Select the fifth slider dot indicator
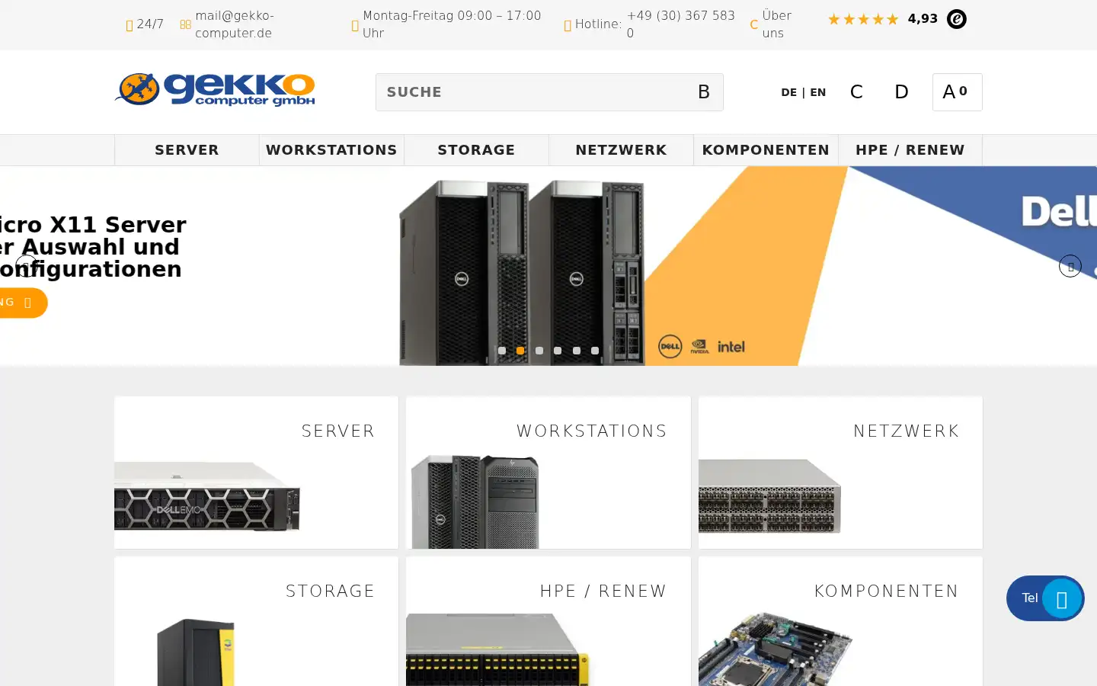The image size is (1097, 686). 577,351
